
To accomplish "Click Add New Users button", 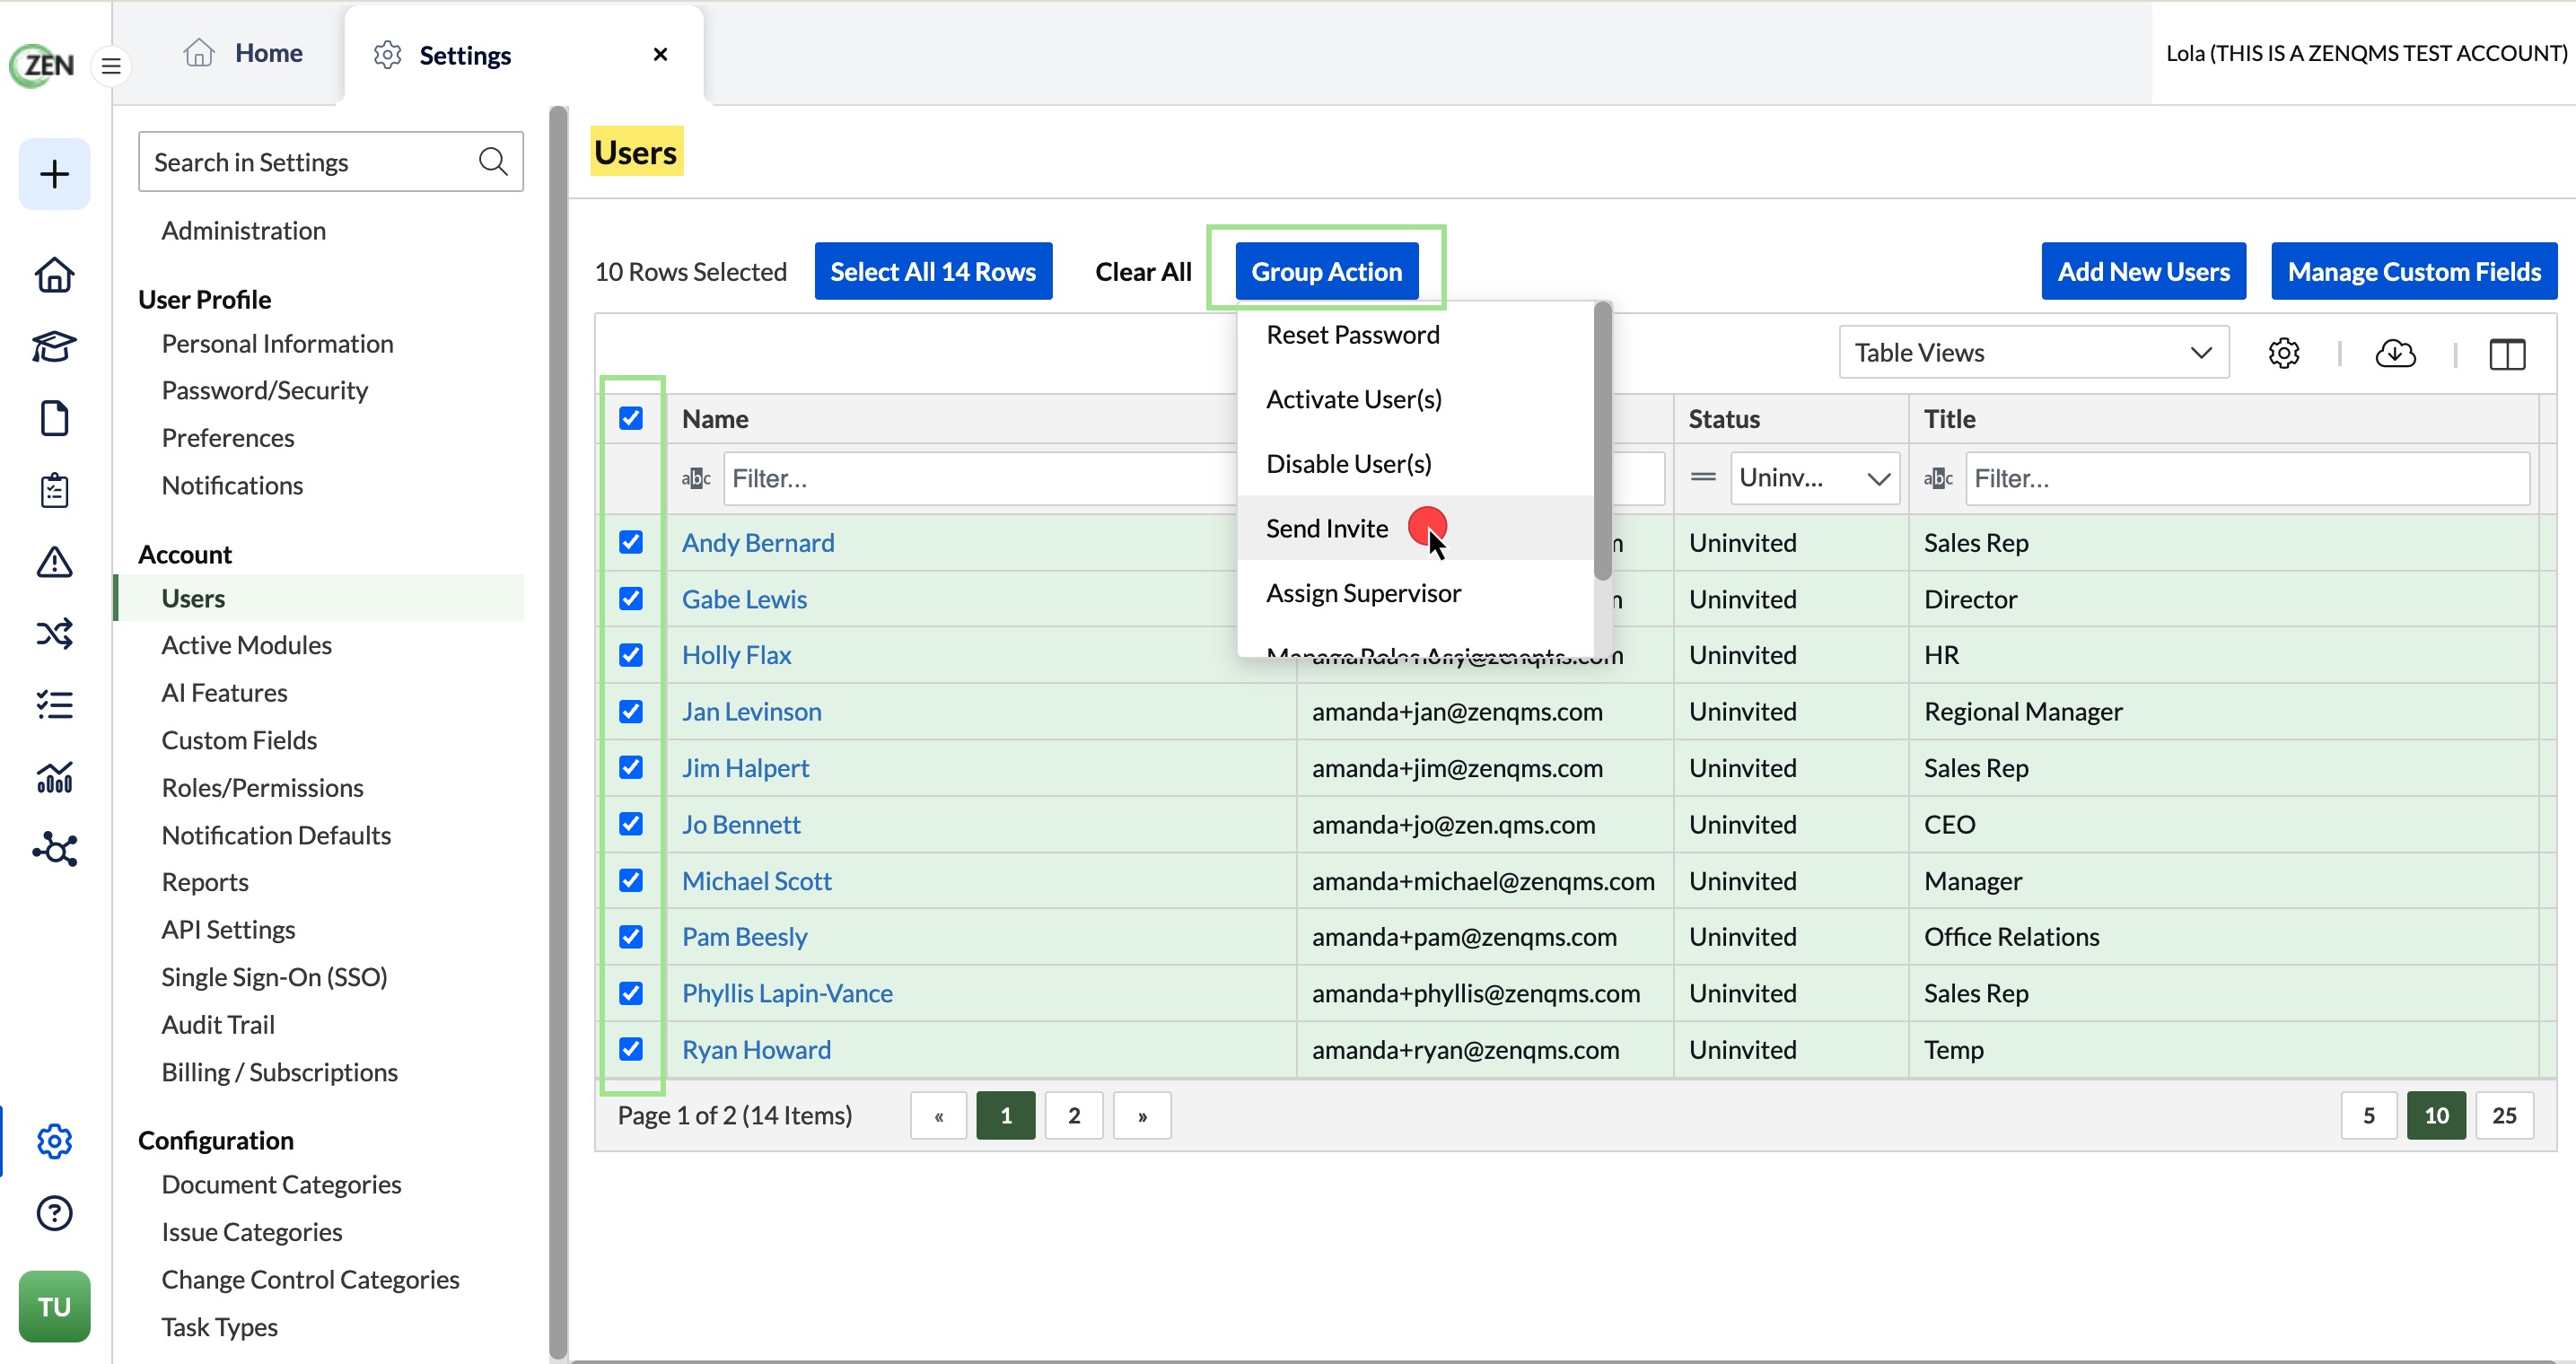I will [x=2143, y=271].
